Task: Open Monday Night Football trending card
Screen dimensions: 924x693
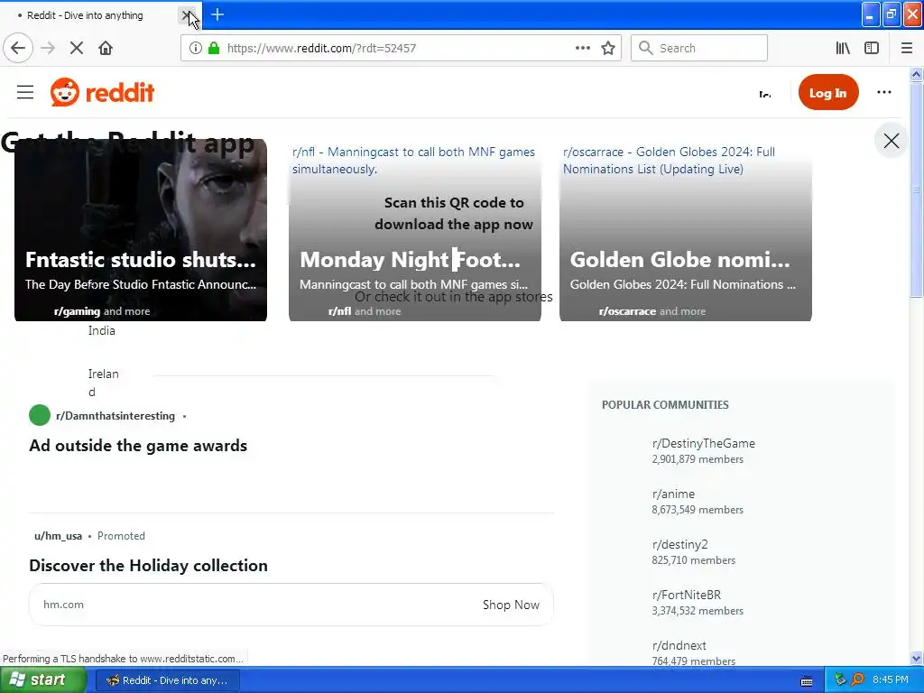Action: pos(415,230)
